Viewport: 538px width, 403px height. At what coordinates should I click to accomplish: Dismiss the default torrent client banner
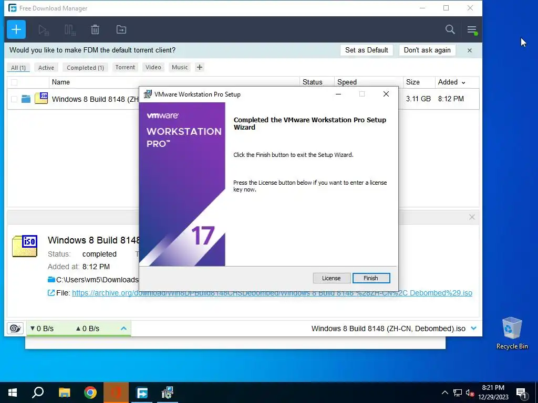(470, 50)
